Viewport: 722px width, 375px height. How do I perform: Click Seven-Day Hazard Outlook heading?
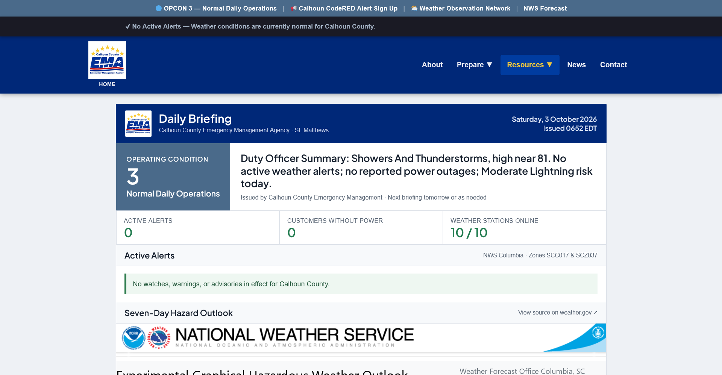tap(179, 313)
